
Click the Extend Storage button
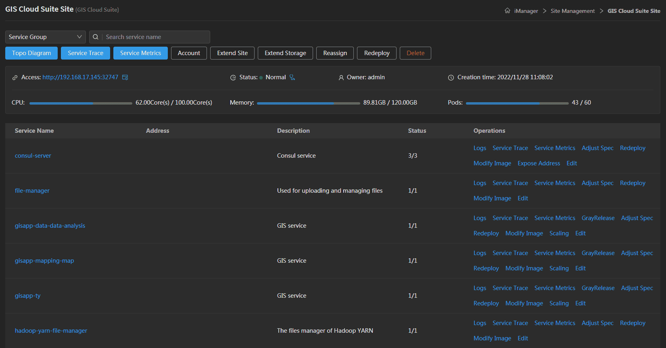tap(285, 53)
